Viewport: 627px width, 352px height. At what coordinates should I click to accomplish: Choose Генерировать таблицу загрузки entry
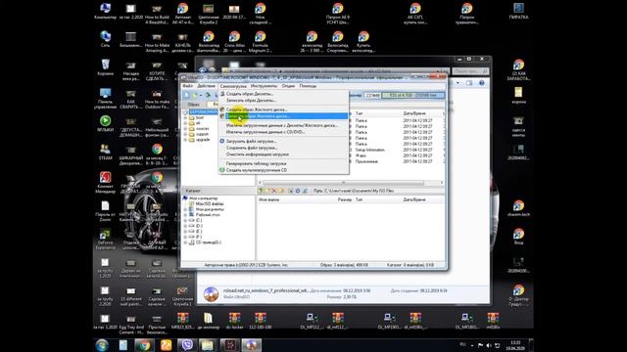click(x=283, y=163)
